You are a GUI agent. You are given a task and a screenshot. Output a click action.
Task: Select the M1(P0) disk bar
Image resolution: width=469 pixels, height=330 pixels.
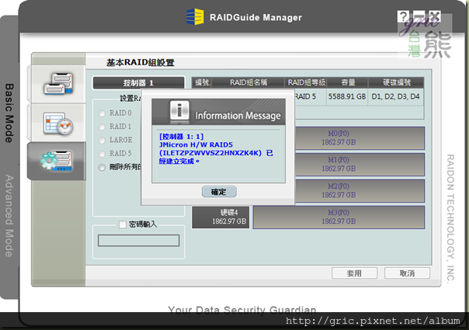(360, 165)
